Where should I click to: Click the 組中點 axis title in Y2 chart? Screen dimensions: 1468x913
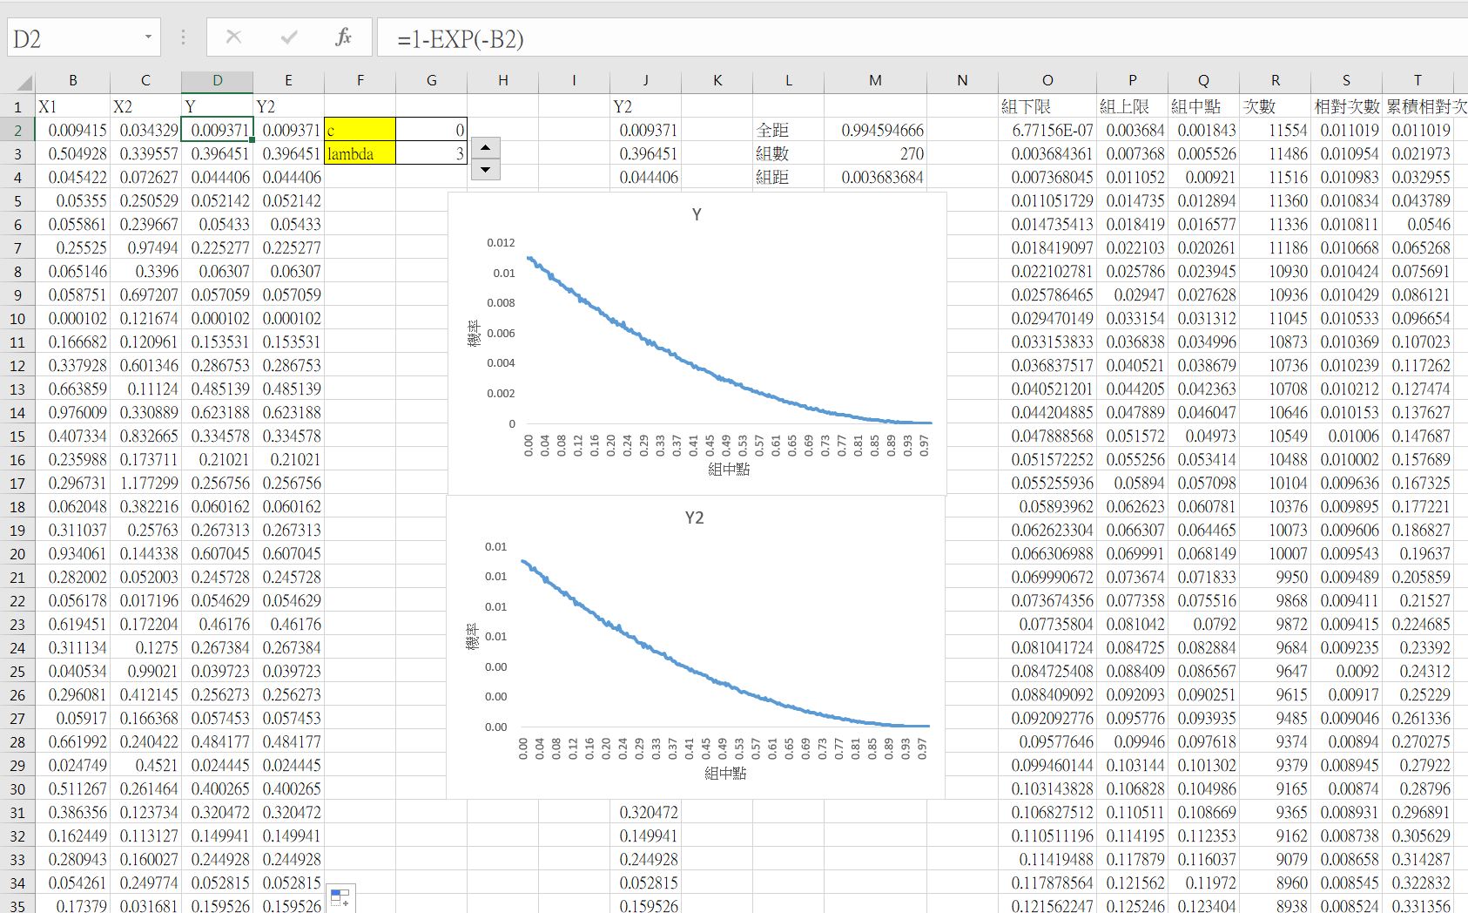click(x=726, y=773)
